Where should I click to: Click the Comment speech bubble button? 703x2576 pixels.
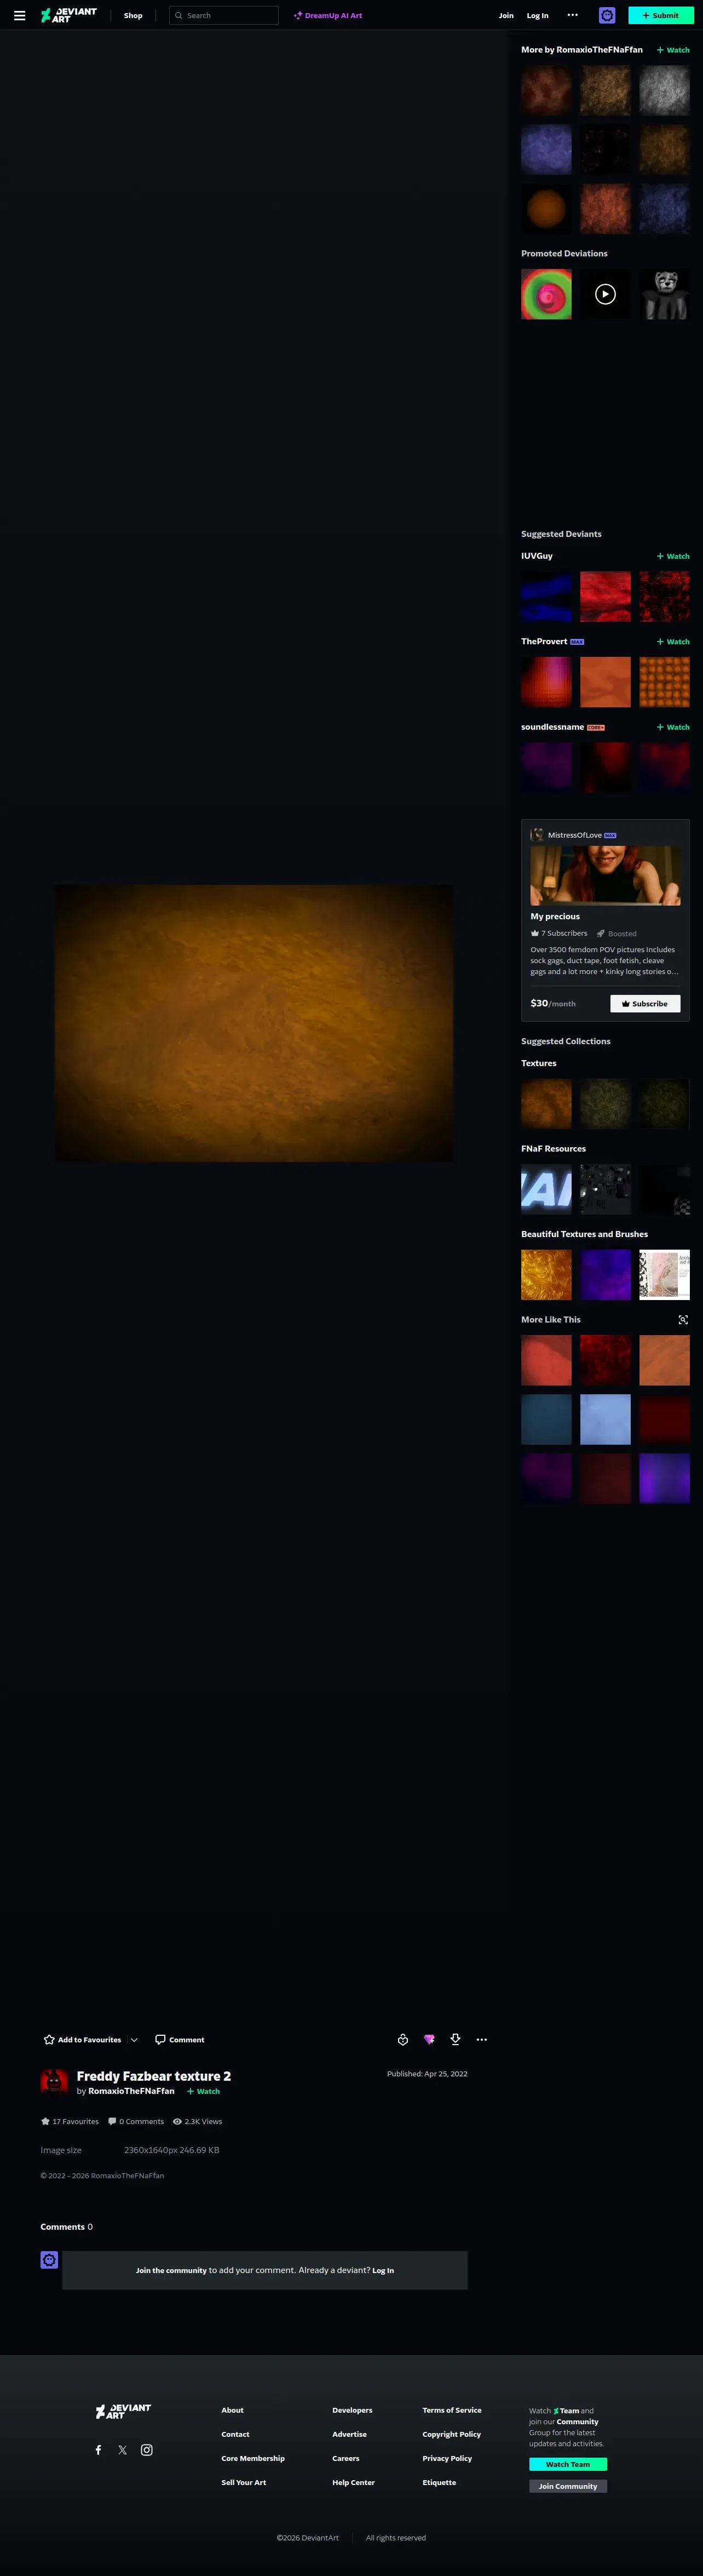[180, 2040]
